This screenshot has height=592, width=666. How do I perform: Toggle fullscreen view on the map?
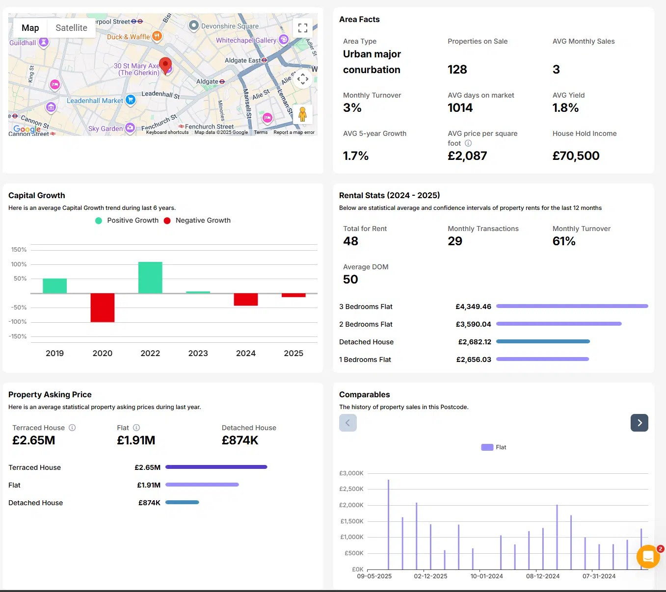(x=303, y=28)
